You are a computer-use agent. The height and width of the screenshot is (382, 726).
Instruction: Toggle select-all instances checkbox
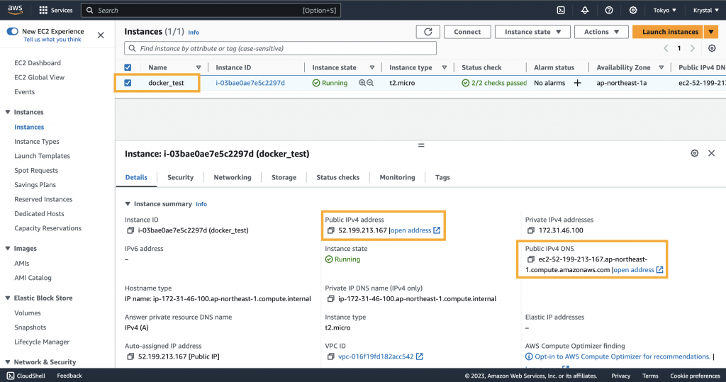point(128,67)
